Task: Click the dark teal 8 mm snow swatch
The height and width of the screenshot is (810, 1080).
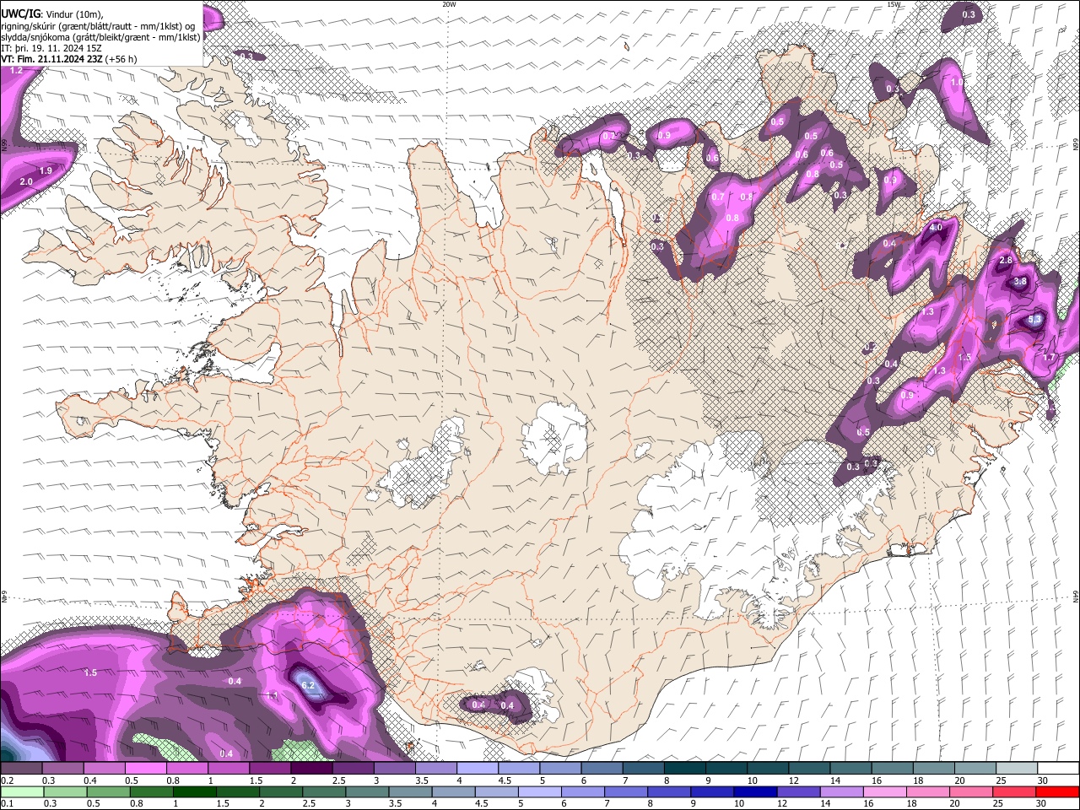Action: (x=683, y=769)
